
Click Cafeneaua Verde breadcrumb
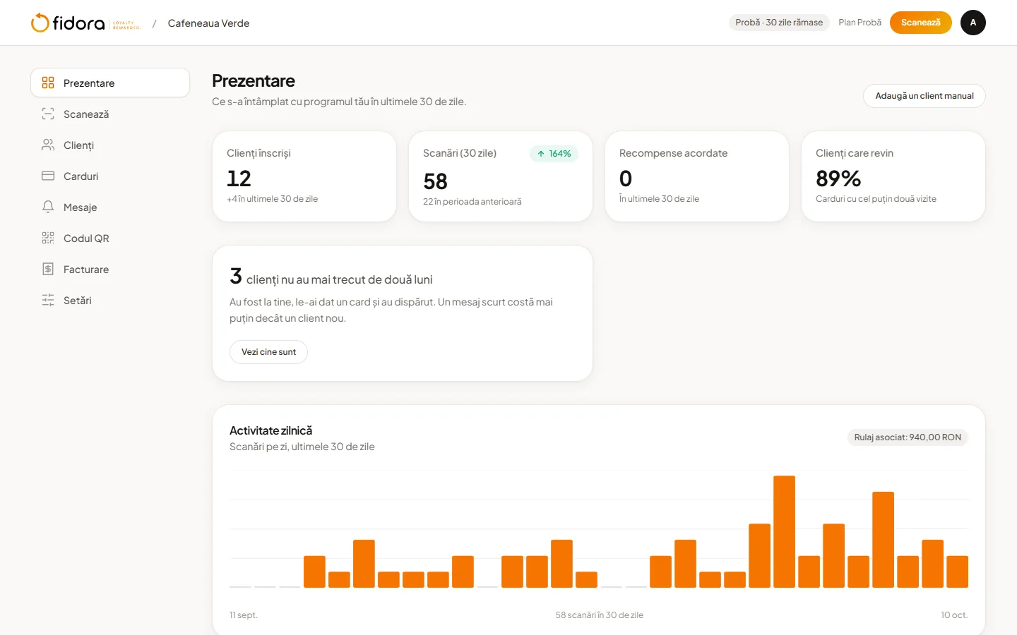click(x=208, y=23)
